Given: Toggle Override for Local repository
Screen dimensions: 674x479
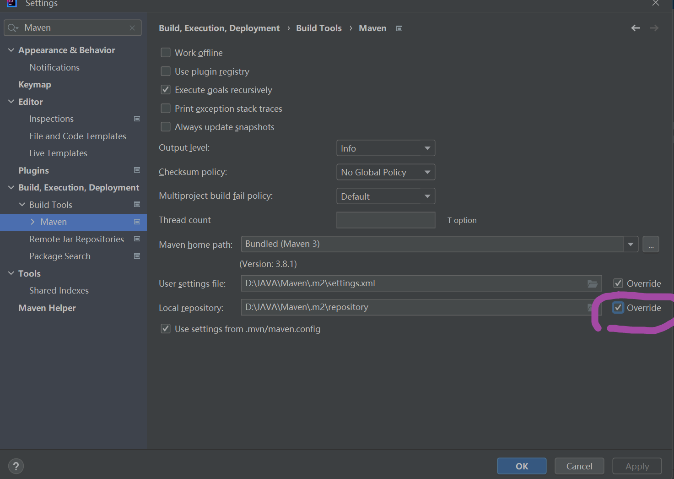Looking at the screenshot, I should tap(618, 308).
